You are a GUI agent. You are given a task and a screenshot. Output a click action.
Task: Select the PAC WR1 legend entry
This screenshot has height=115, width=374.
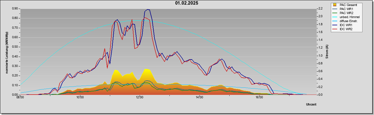coord(346,9)
